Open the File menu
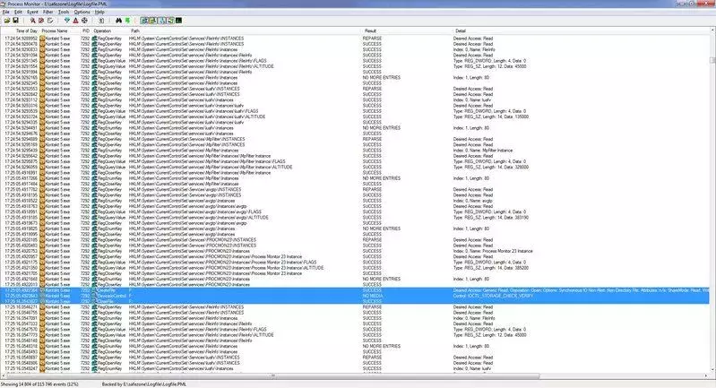 point(6,12)
